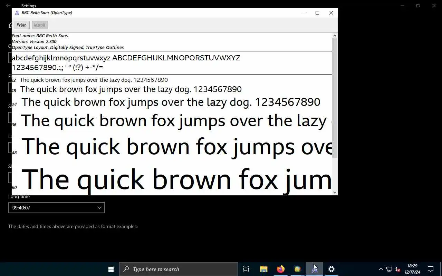Show hidden system tray icons
442x276 pixels.
point(381,269)
